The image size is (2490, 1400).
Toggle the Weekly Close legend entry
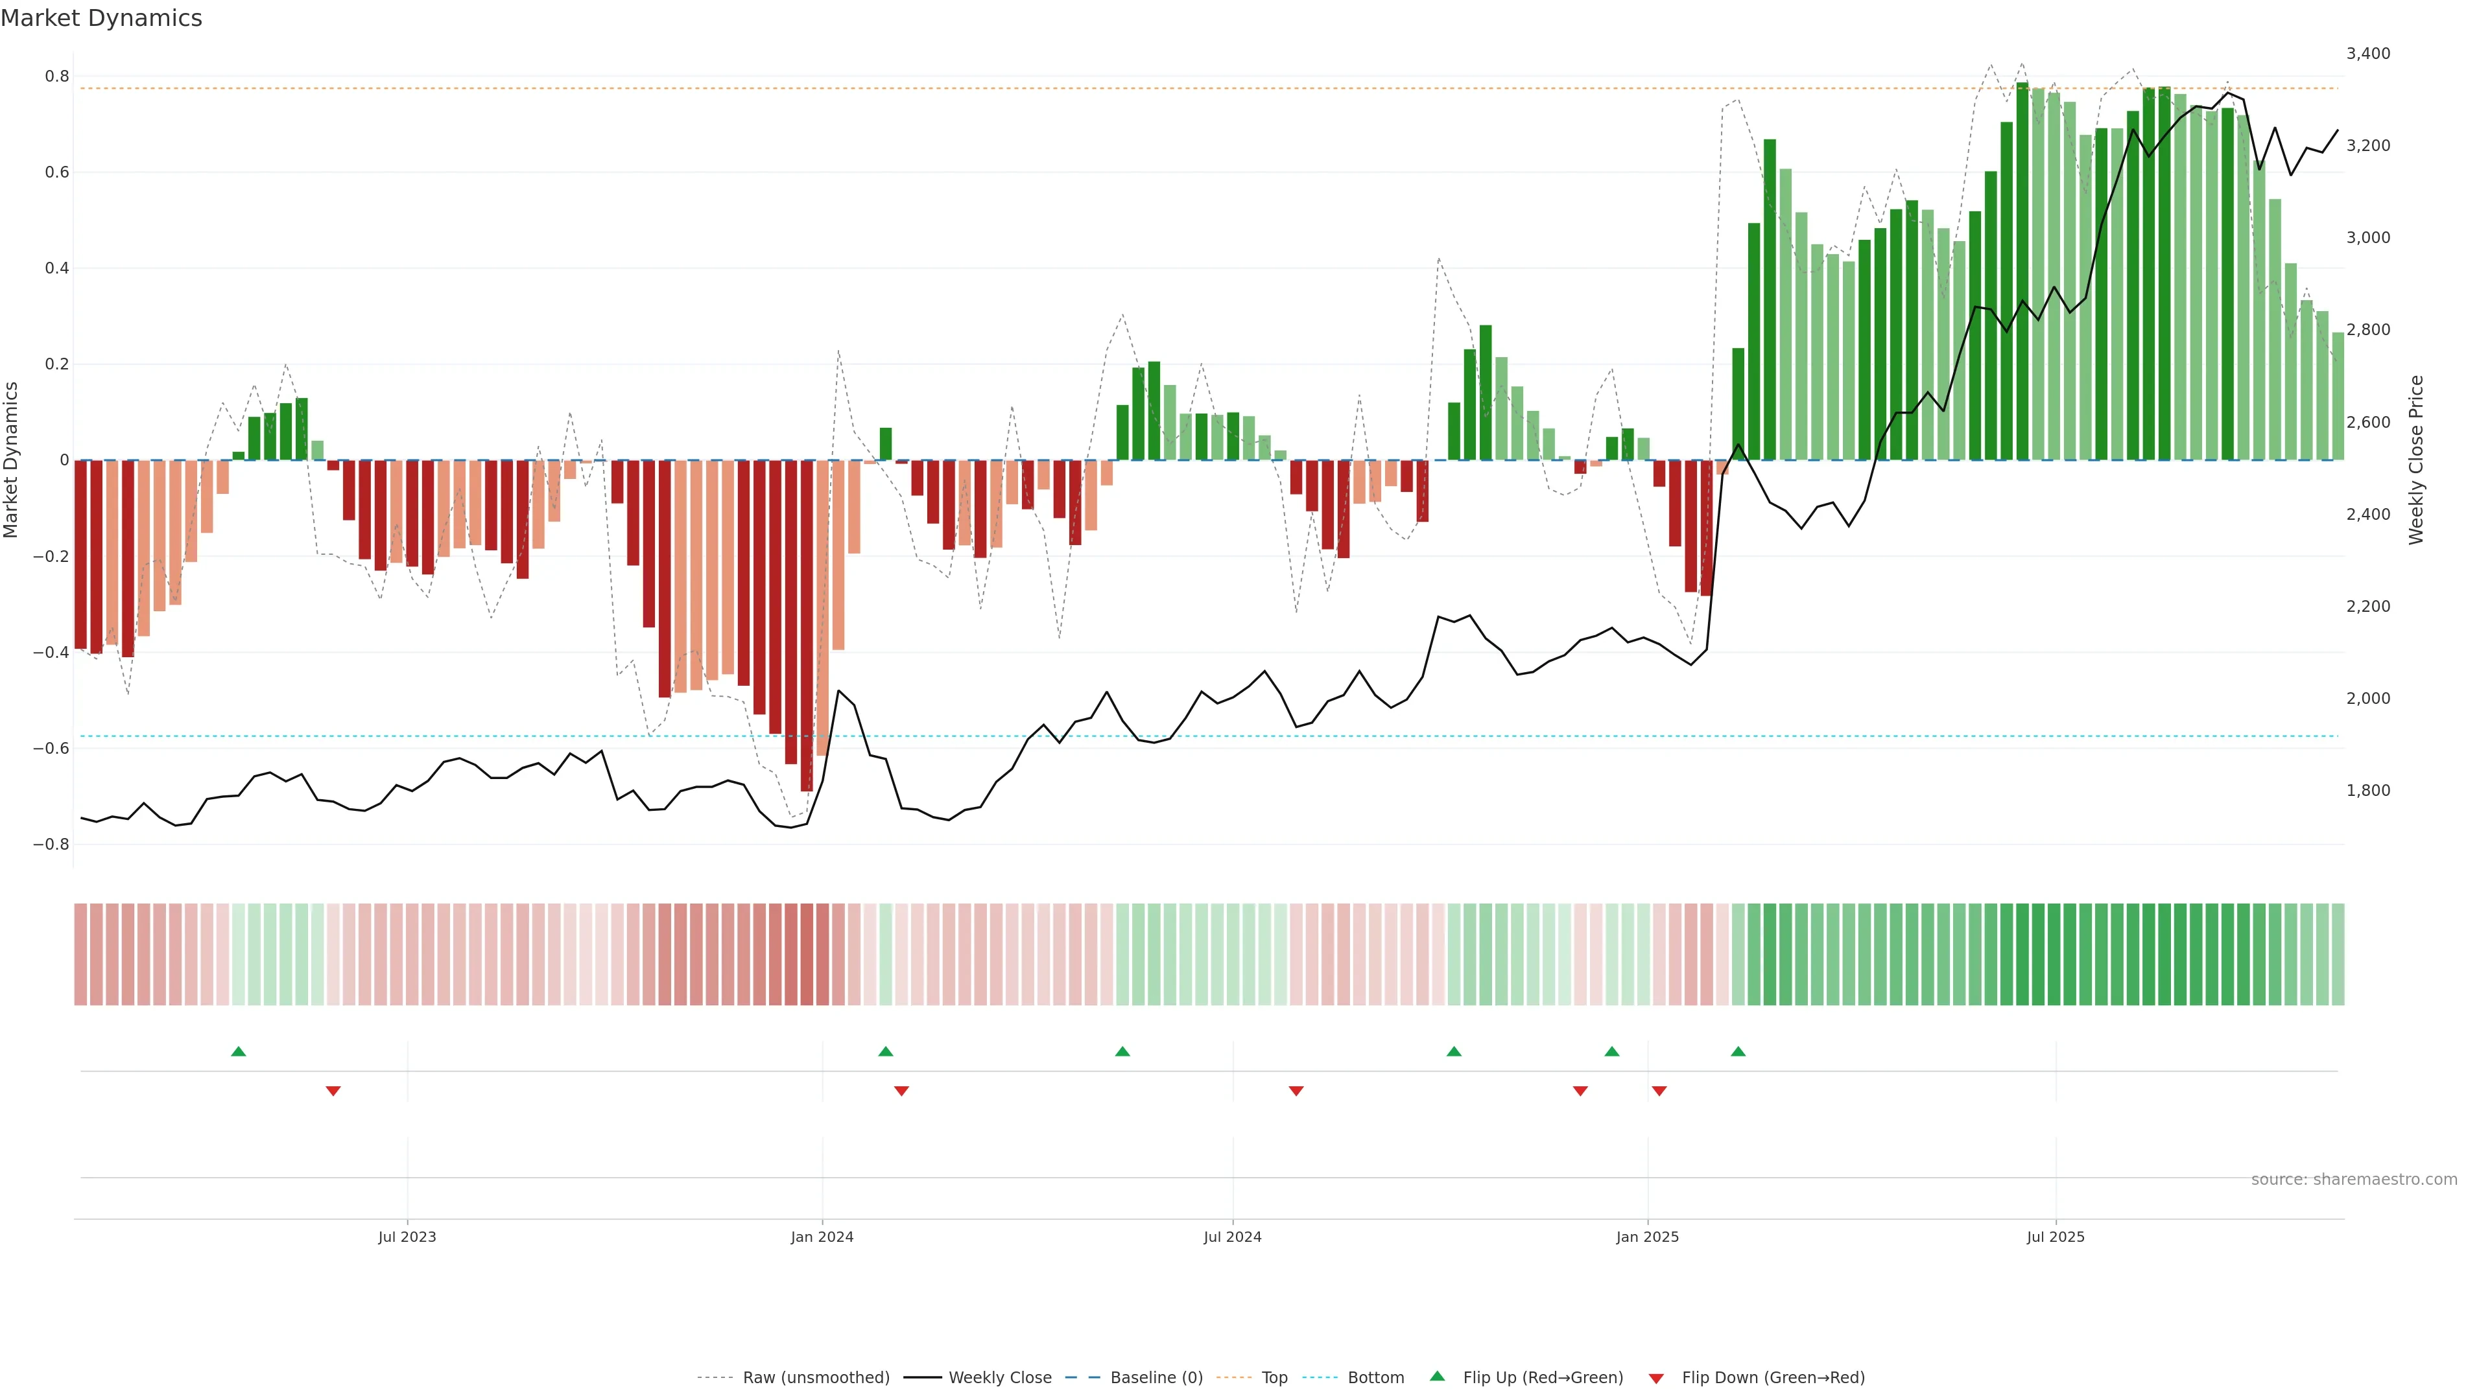(x=999, y=1378)
